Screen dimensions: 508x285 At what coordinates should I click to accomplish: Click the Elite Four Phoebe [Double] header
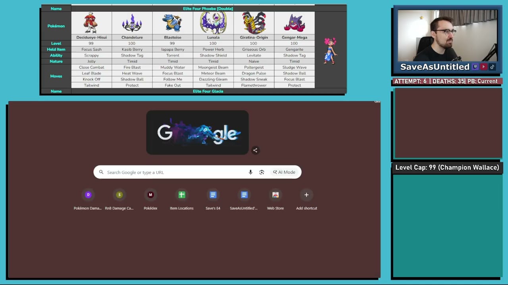[x=208, y=9]
